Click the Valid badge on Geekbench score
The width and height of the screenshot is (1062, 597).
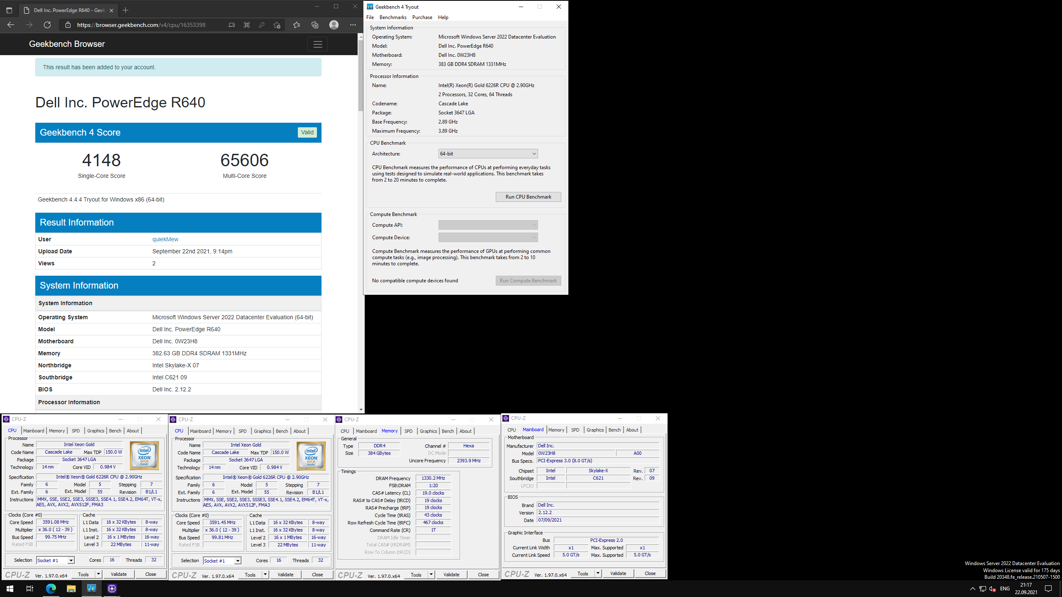pos(307,132)
